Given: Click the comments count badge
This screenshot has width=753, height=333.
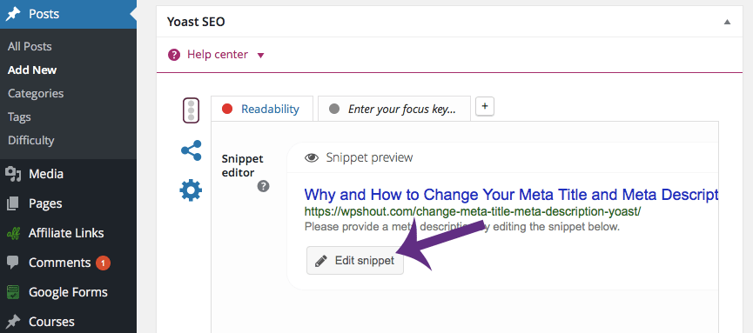Looking at the screenshot, I should (x=103, y=263).
